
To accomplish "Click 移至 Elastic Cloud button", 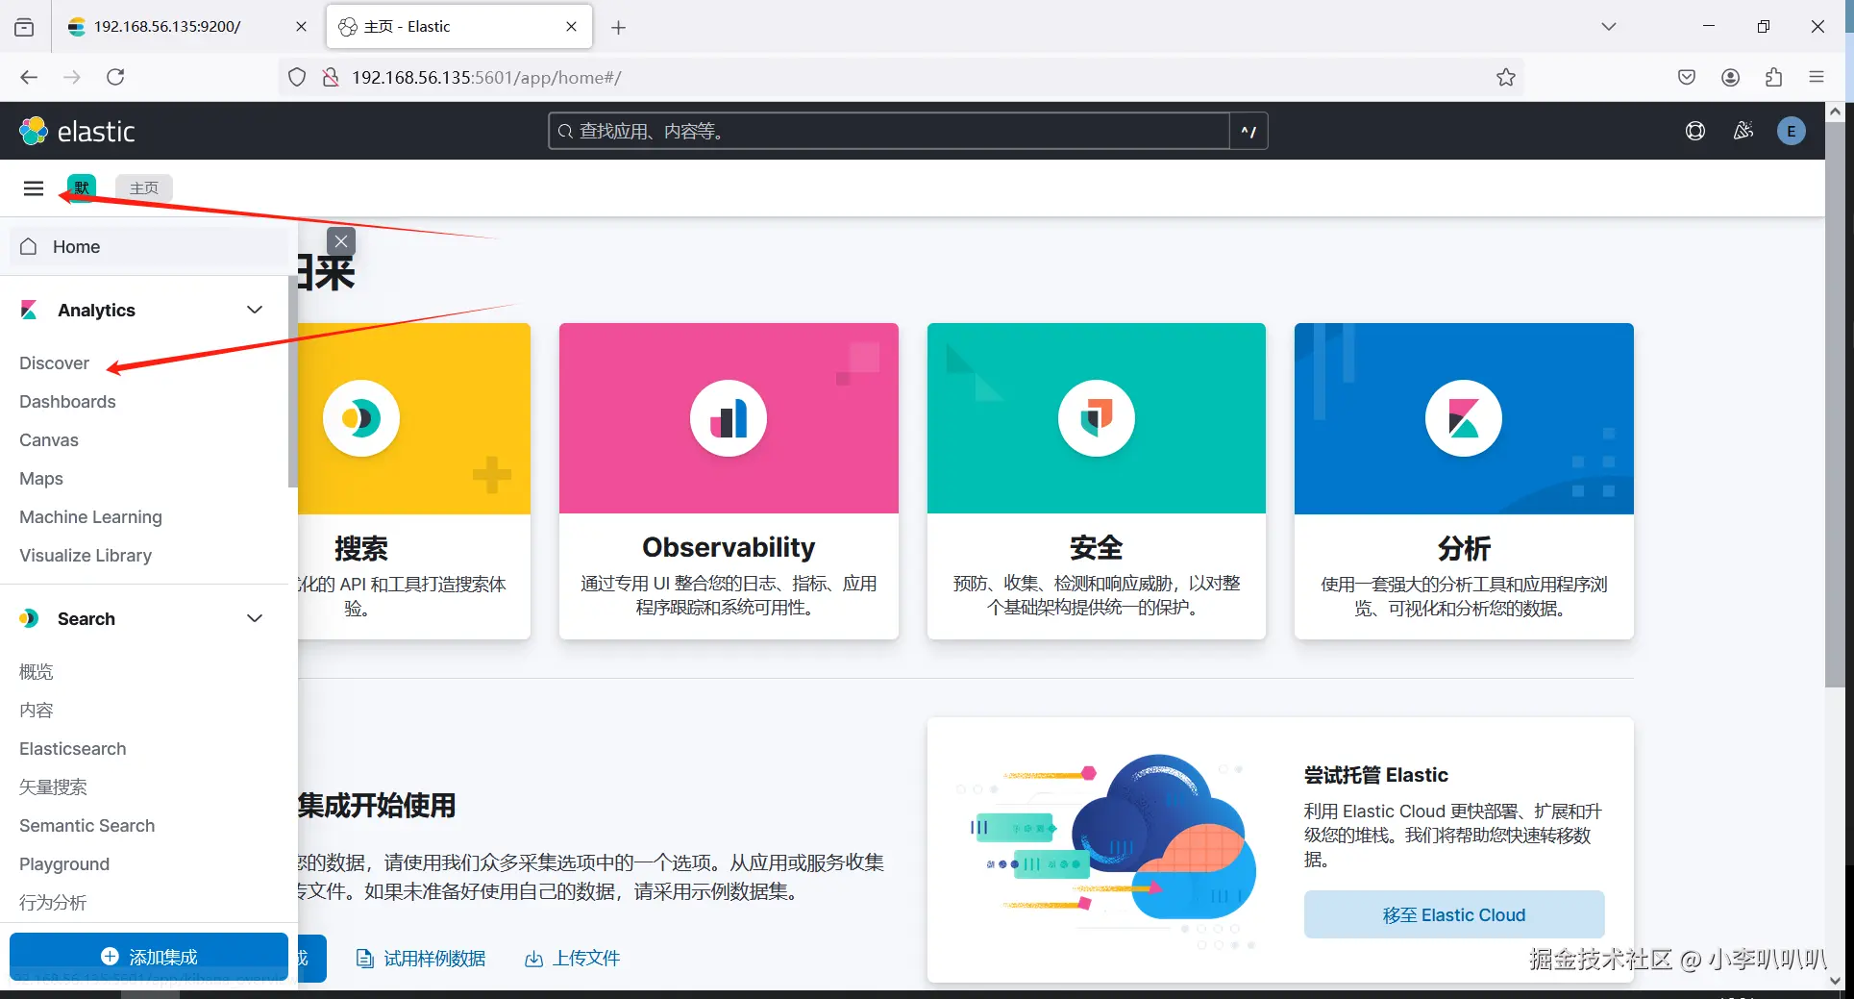I will click(x=1454, y=914).
